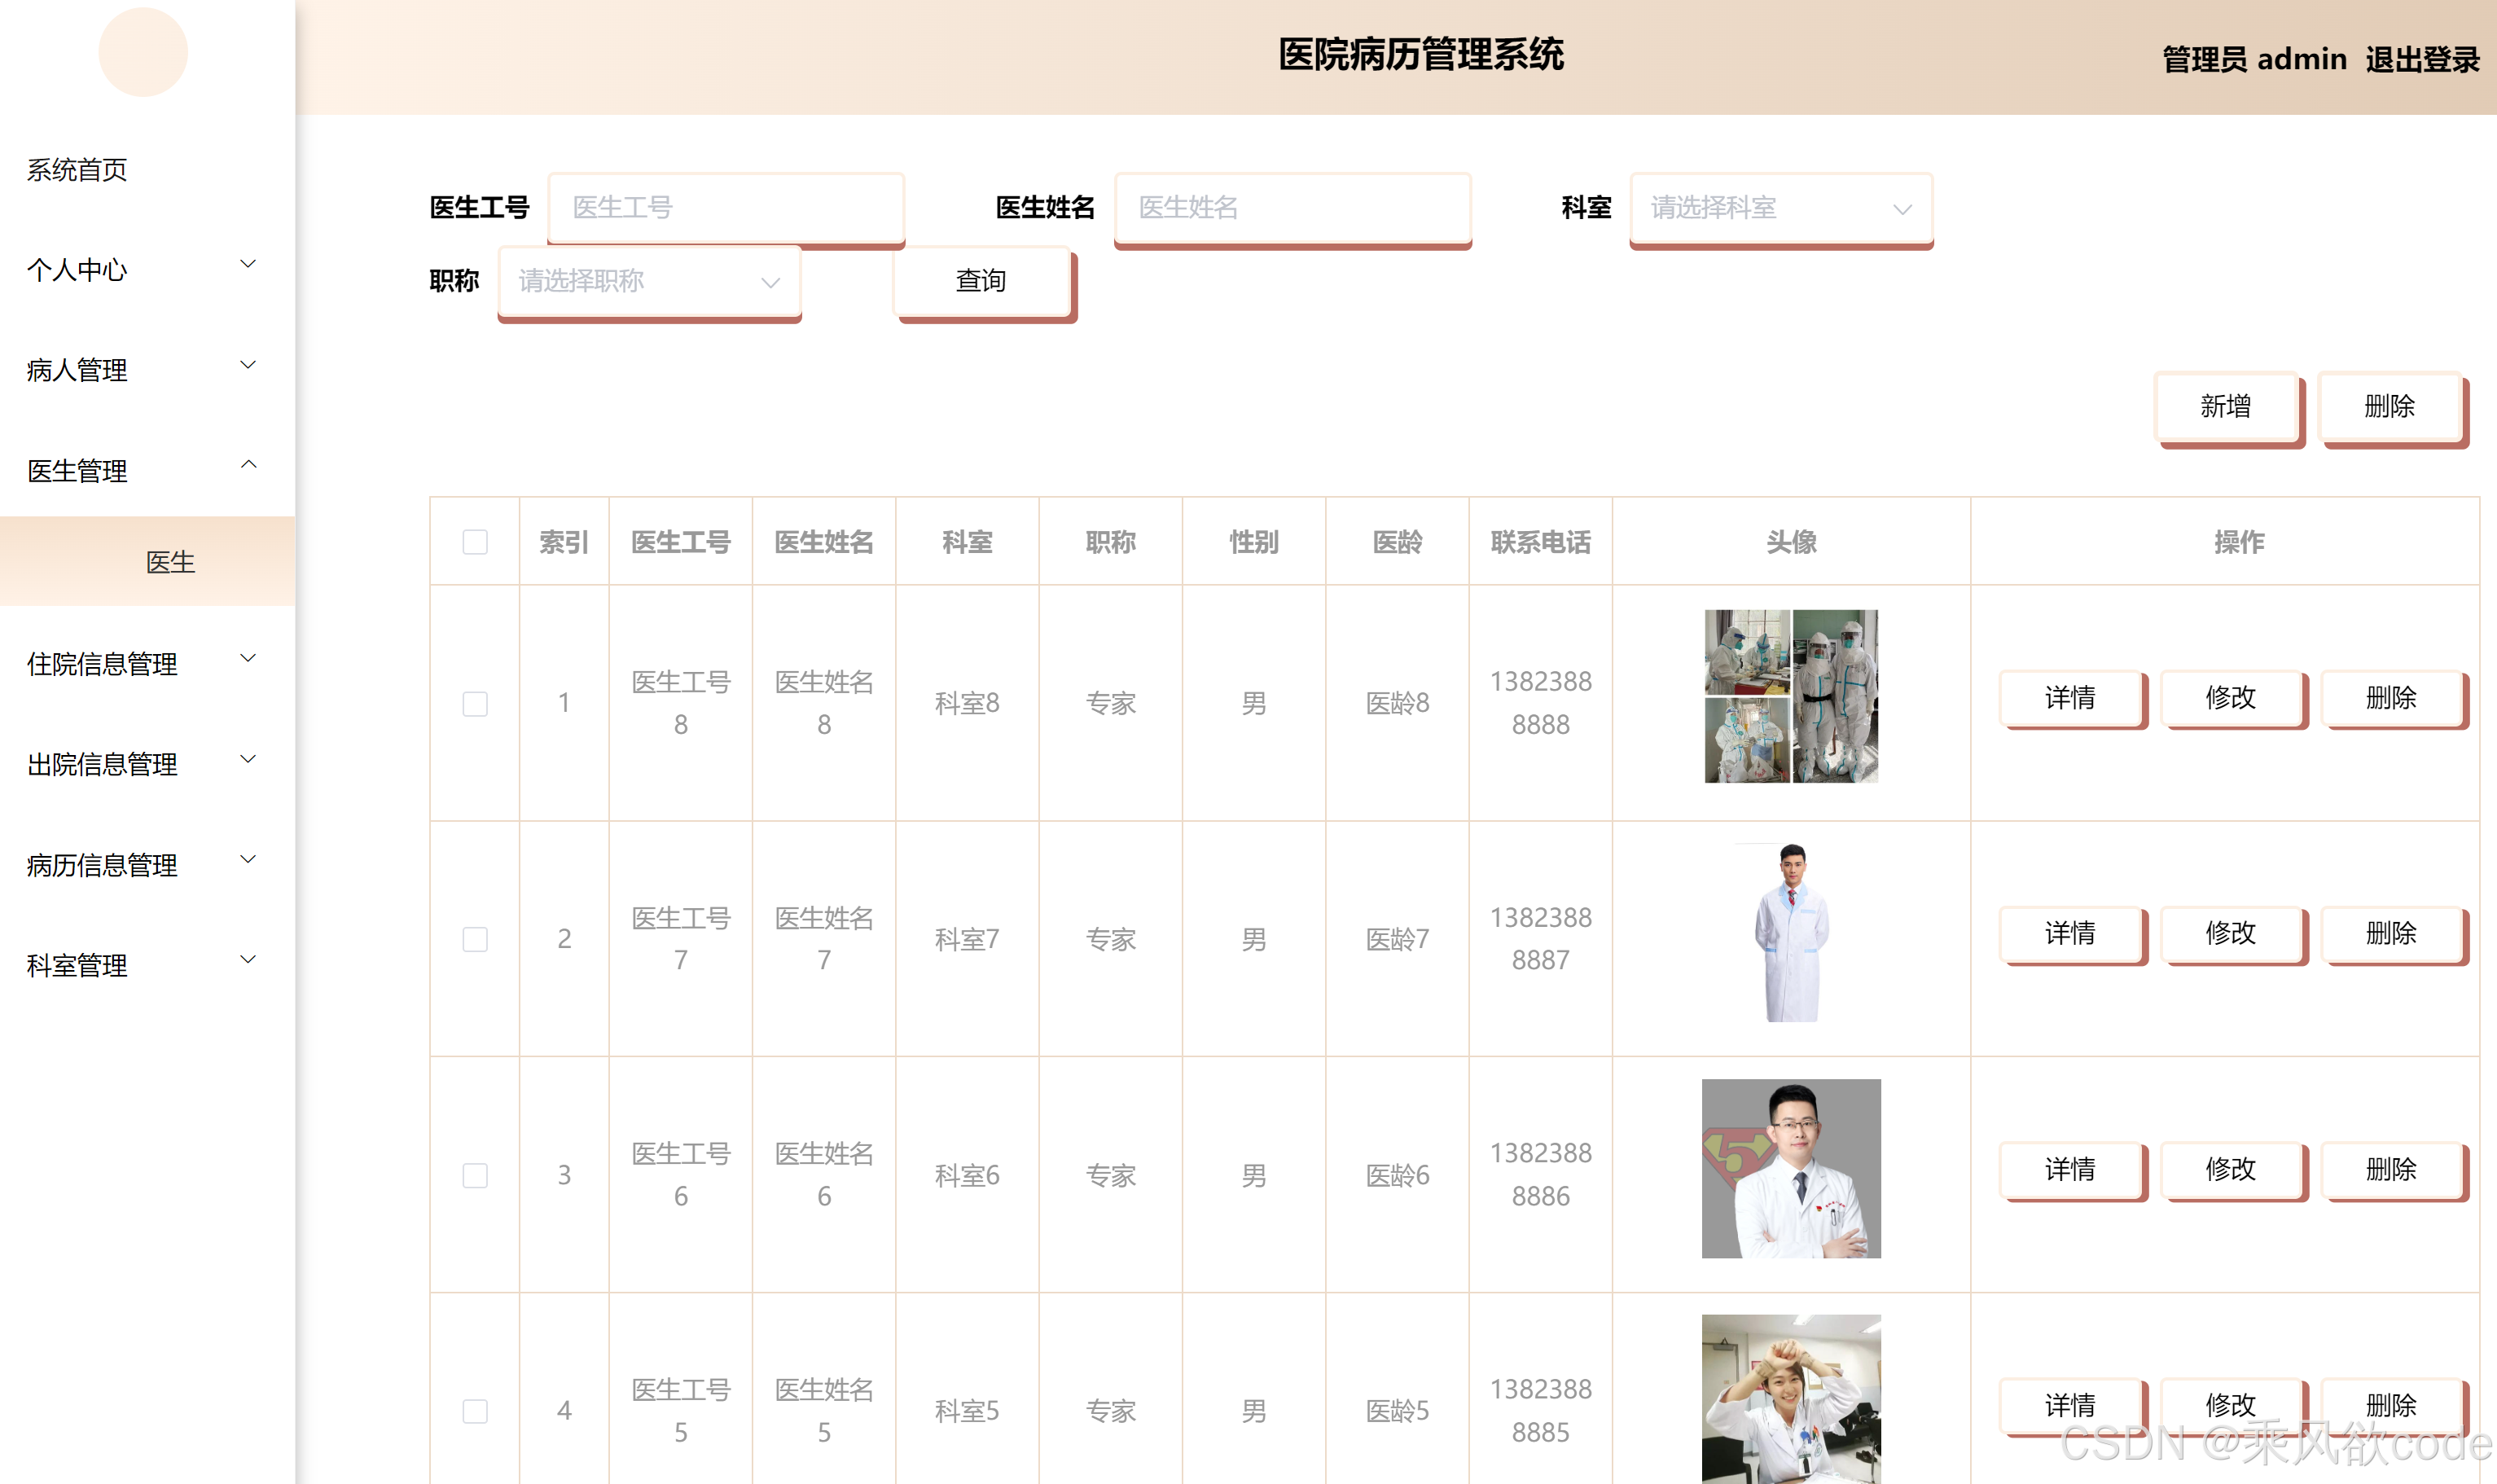Image resolution: width=2497 pixels, height=1484 pixels.
Task: Tick the checkbox for row 3
Action: point(475,1175)
